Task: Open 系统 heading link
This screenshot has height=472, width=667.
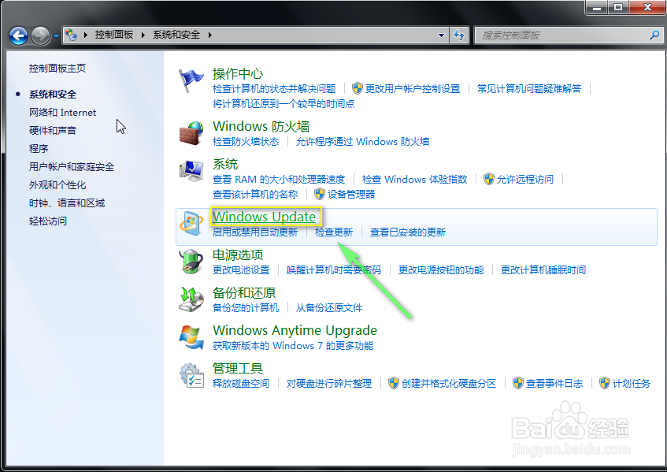Action: click(225, 164)
